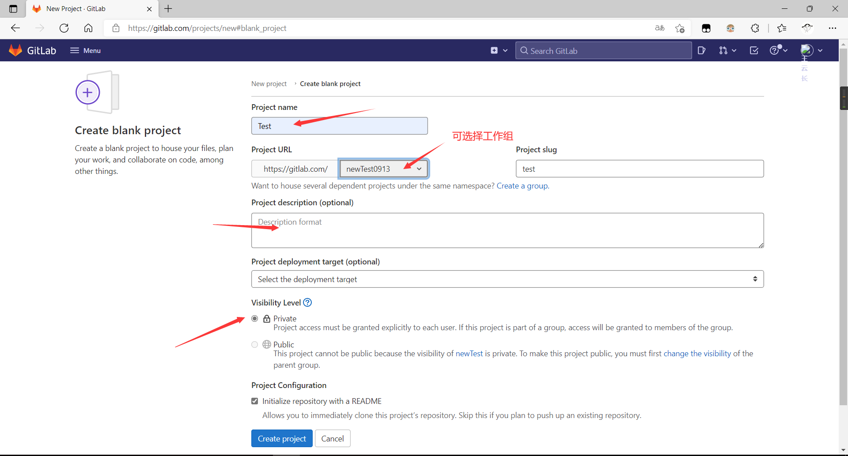Open the merge requests dropdown

point(727,50)
